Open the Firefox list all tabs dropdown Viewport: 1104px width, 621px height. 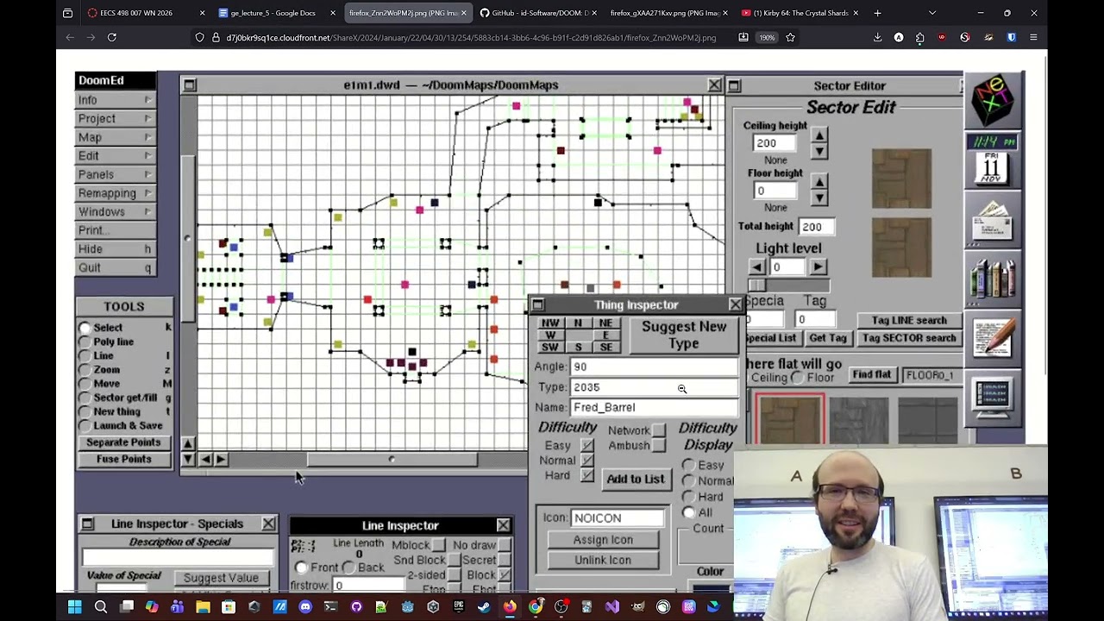coord(931,13)
